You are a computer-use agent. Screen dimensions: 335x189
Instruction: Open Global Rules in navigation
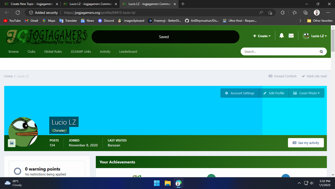53,51
